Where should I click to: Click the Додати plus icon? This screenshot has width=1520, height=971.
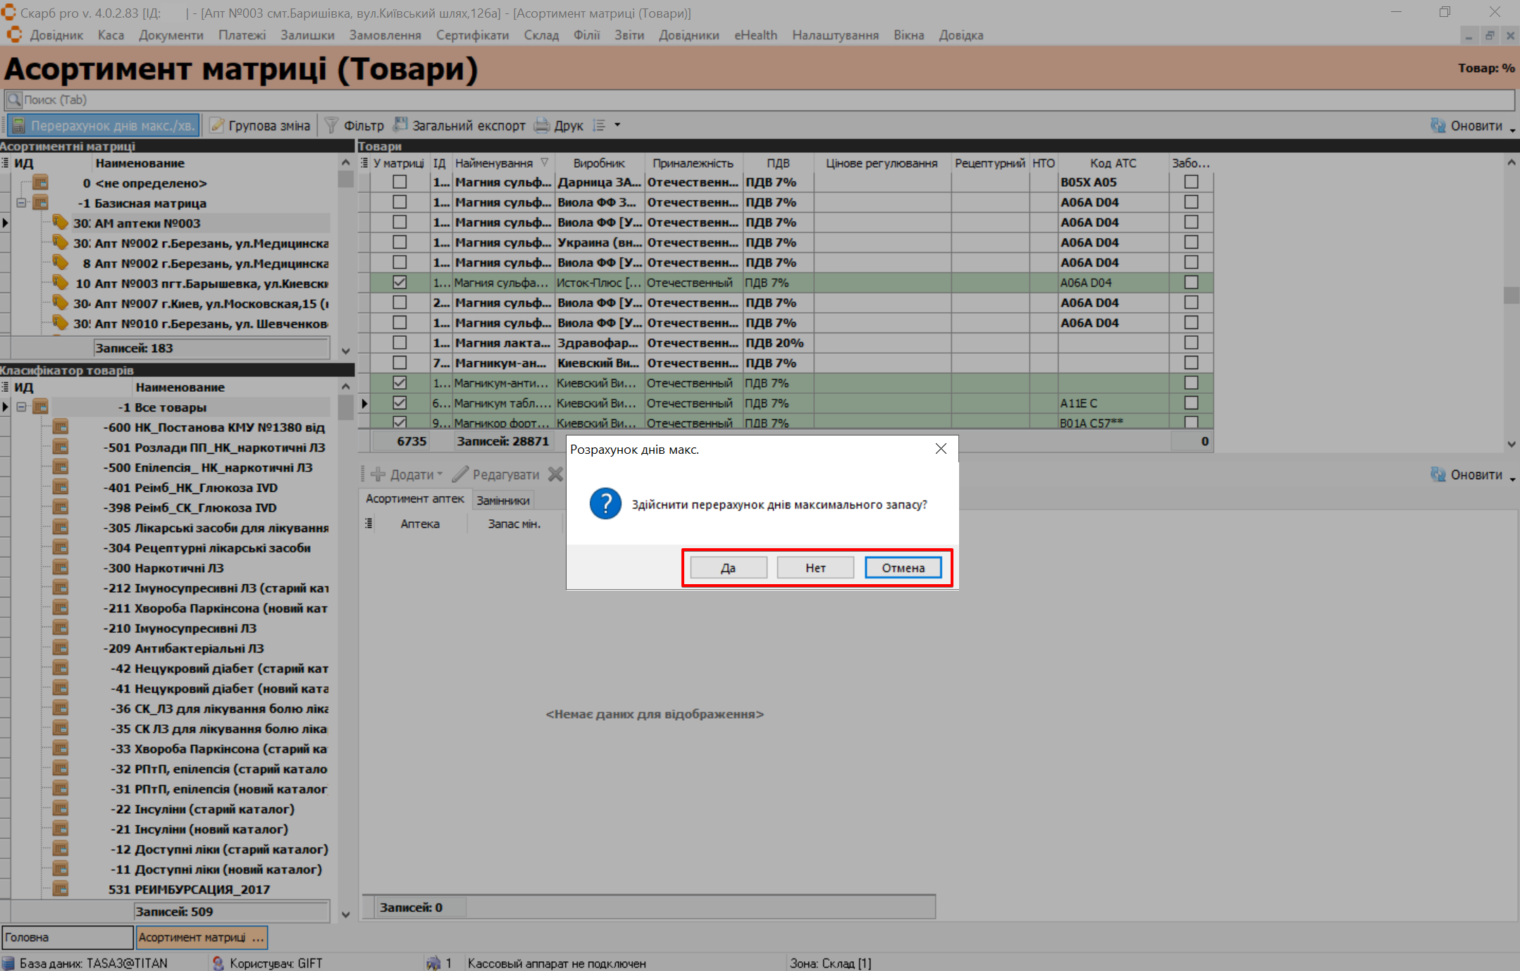pyautogui.click(x=378, y=474)
